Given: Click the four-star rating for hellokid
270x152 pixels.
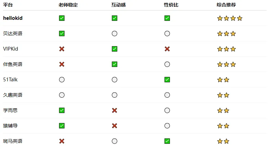Looking at the screenshot, I should [x=230, y=18].
